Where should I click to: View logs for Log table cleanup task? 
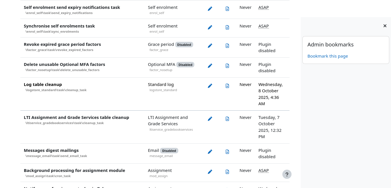tap(227, 86)
